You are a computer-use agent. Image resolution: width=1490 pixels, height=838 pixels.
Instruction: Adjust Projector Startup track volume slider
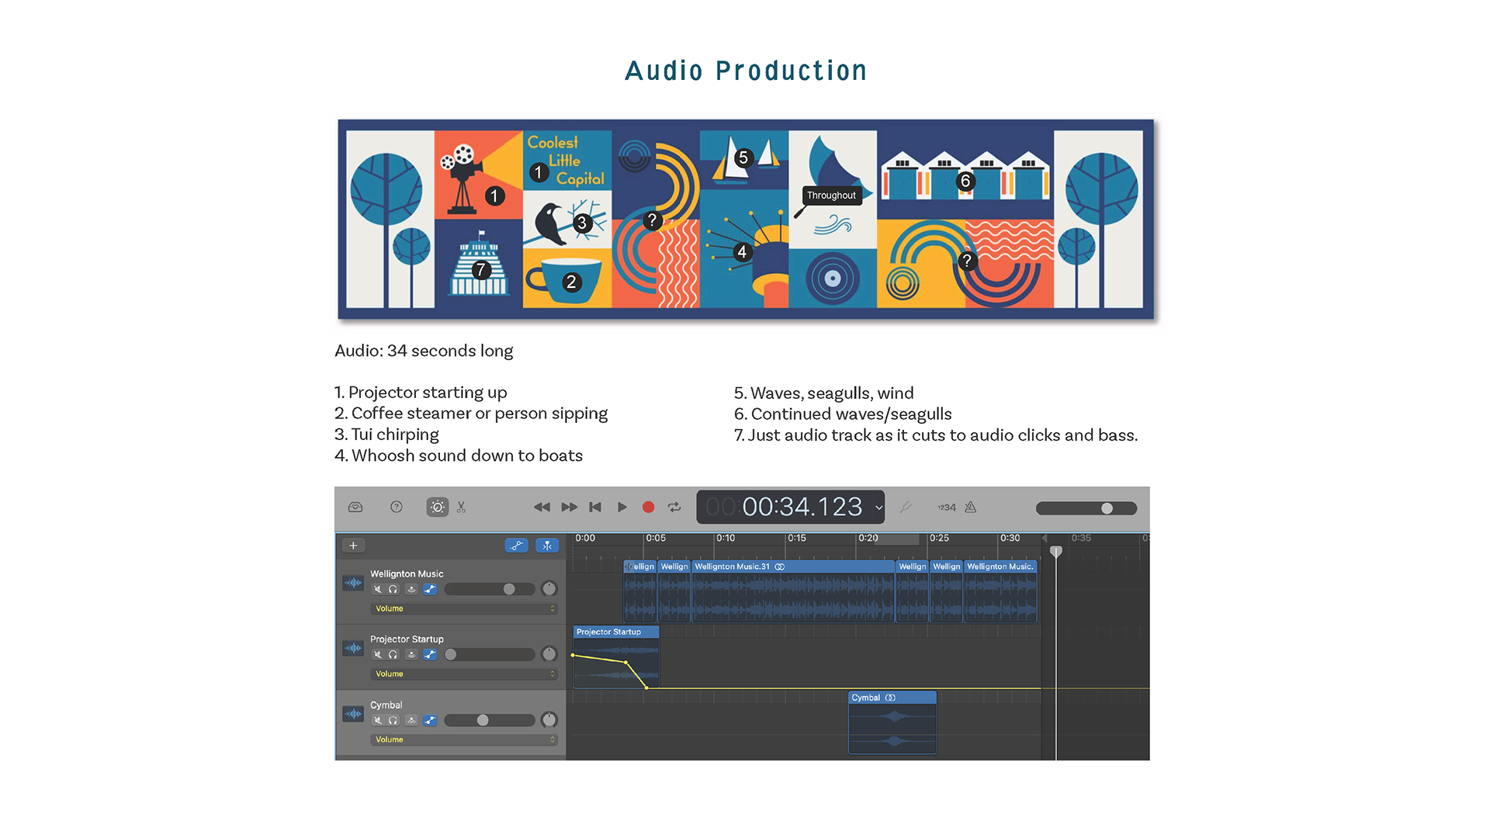[x=490, y=655]
